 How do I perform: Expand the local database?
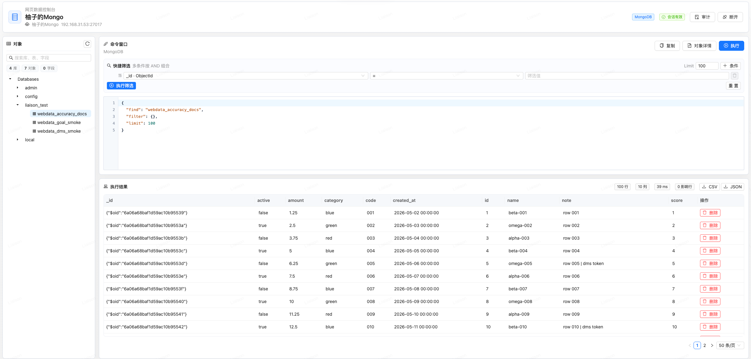click(18, 140)
